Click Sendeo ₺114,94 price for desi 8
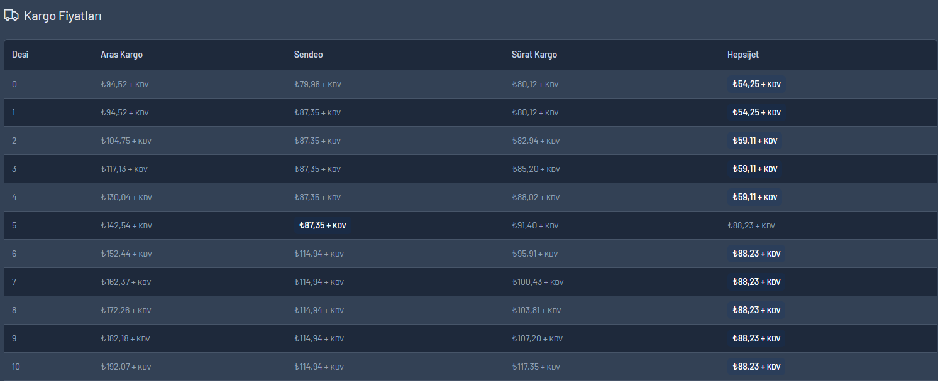The width and height of the screenshot is (938, 381). click(x=319, y=310)
